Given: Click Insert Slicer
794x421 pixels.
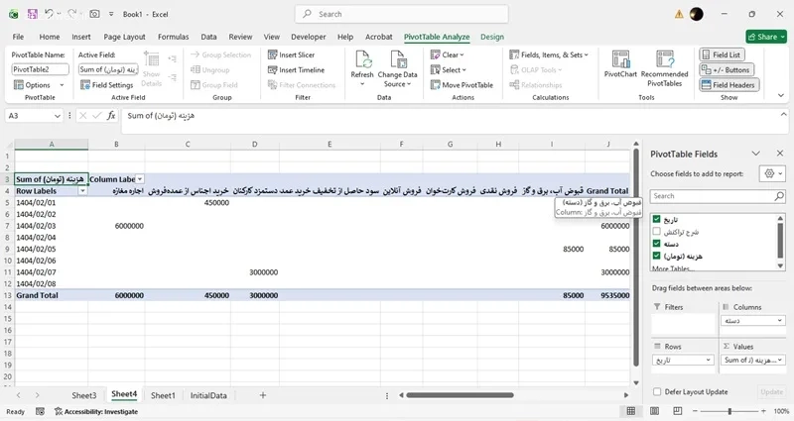Looking at the screenshot, I should click(291, 54).
